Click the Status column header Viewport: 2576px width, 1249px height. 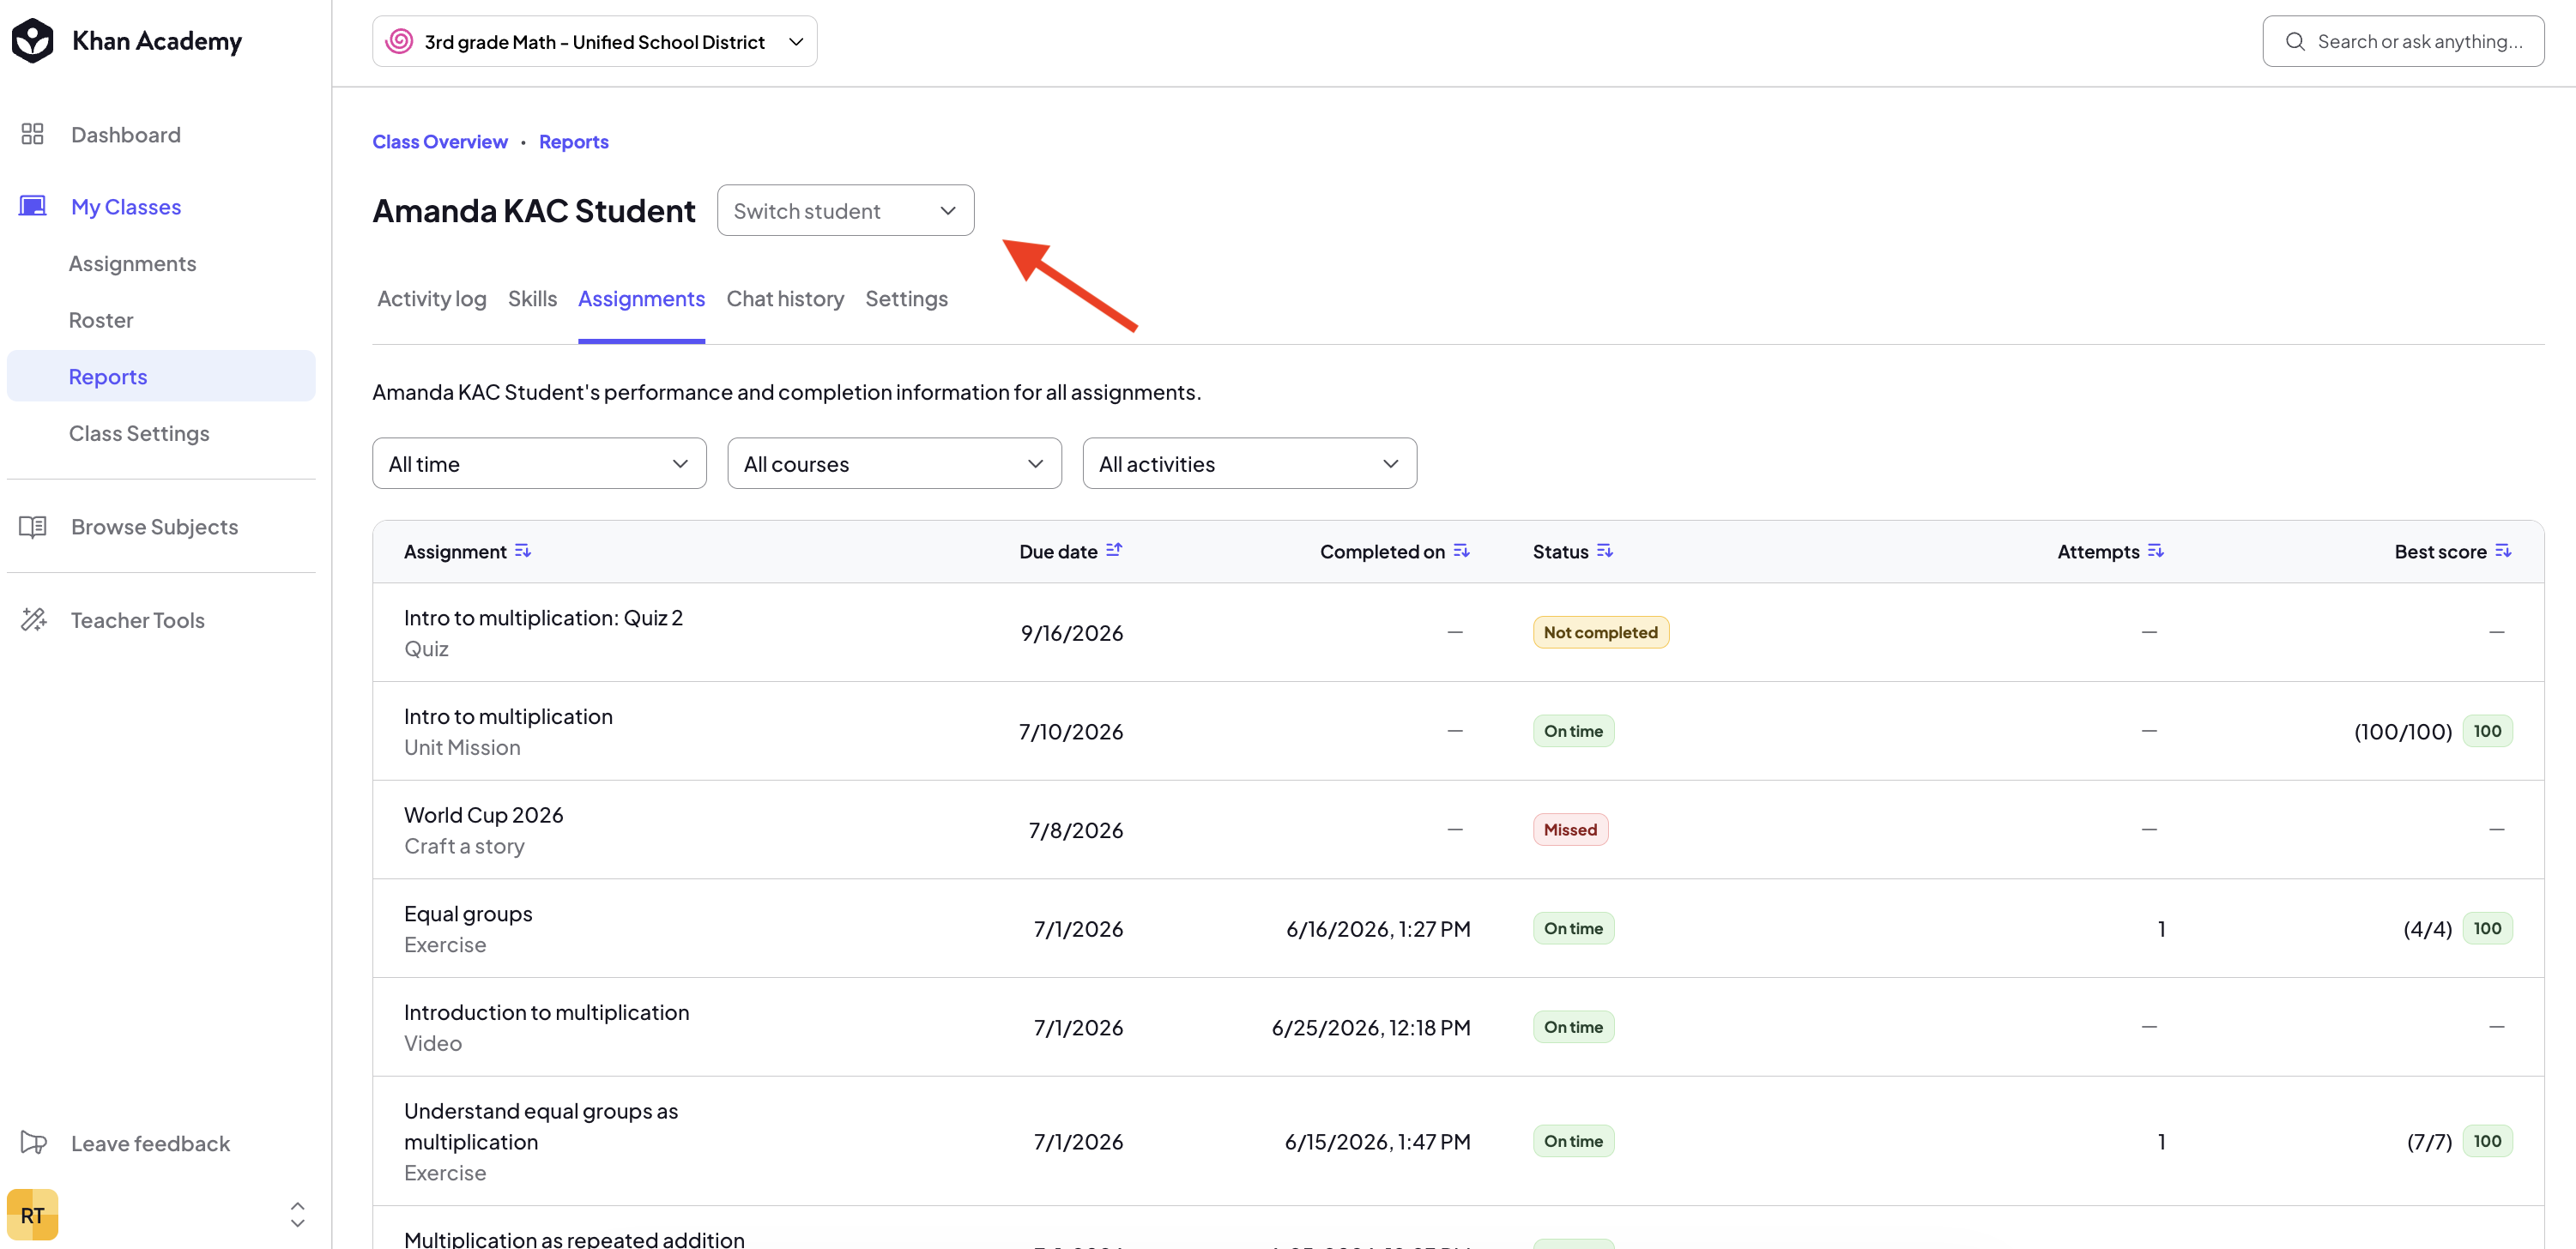(x=1560, y=551)
